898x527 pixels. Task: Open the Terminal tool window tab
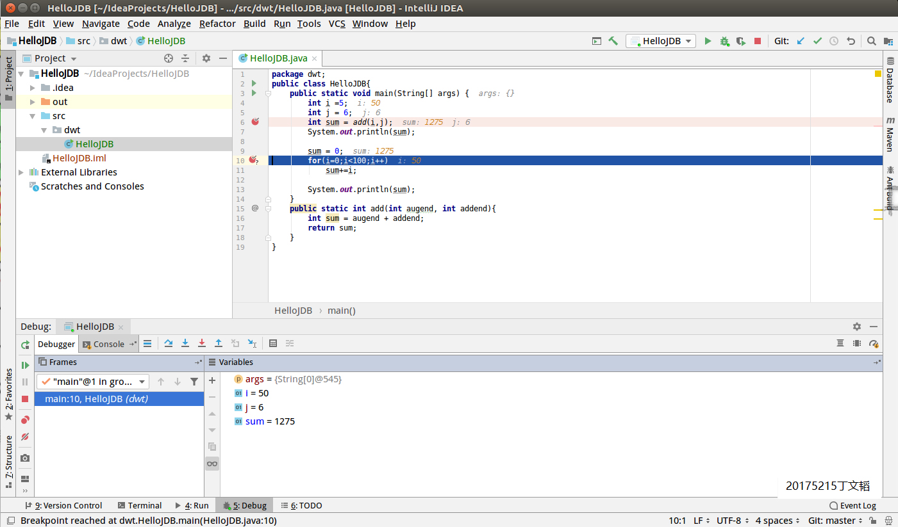[138, 505]
